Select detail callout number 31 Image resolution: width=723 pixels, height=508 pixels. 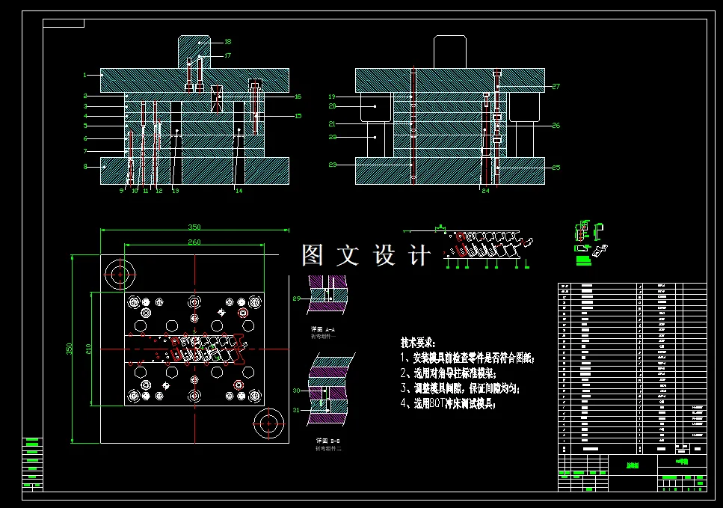(297, 410)
